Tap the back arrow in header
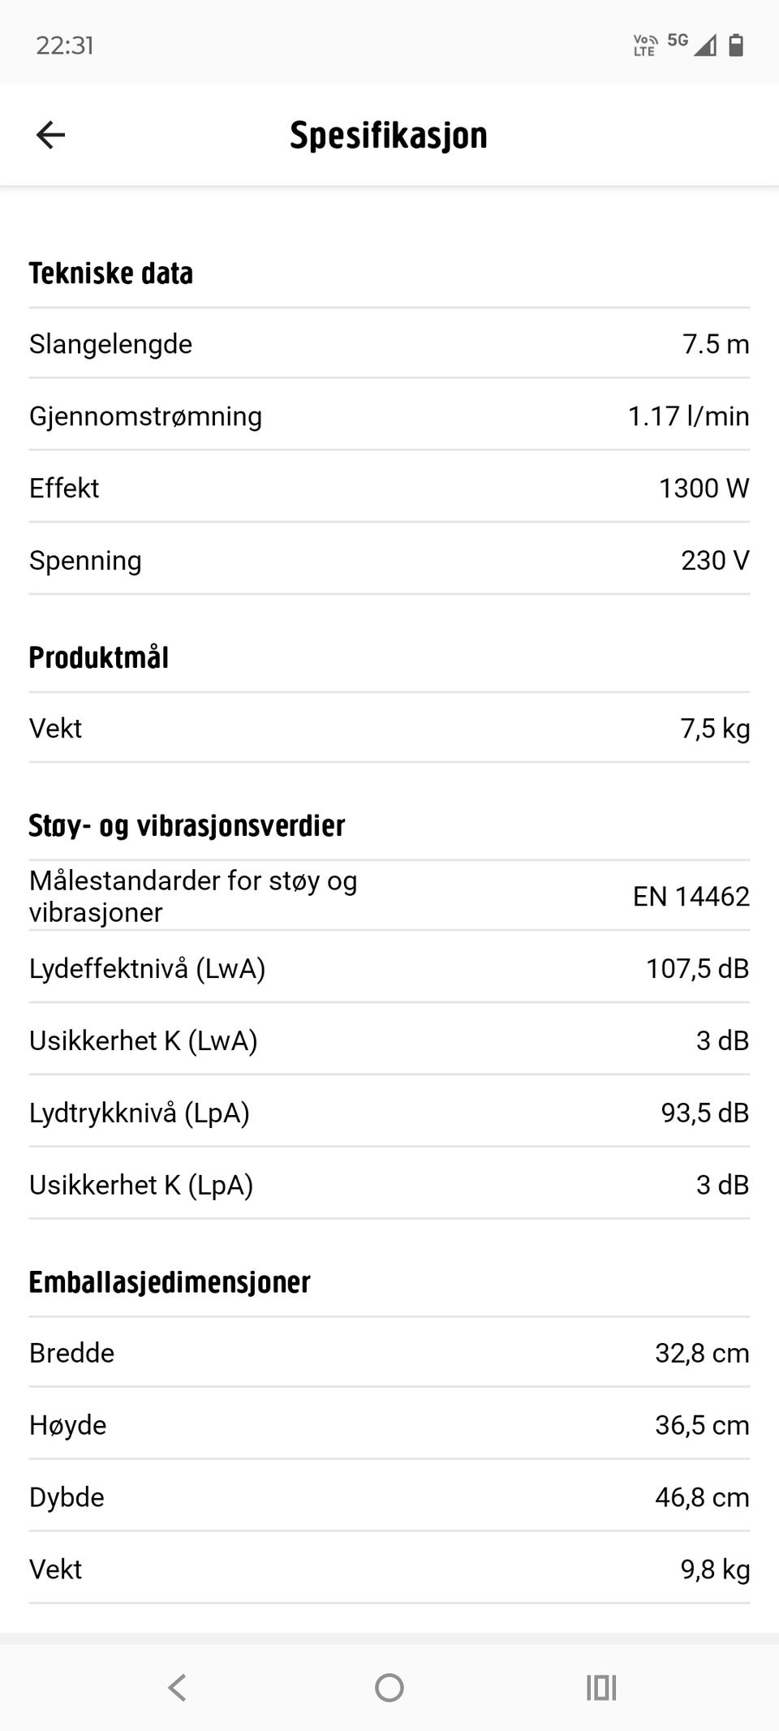 (50, 135)
